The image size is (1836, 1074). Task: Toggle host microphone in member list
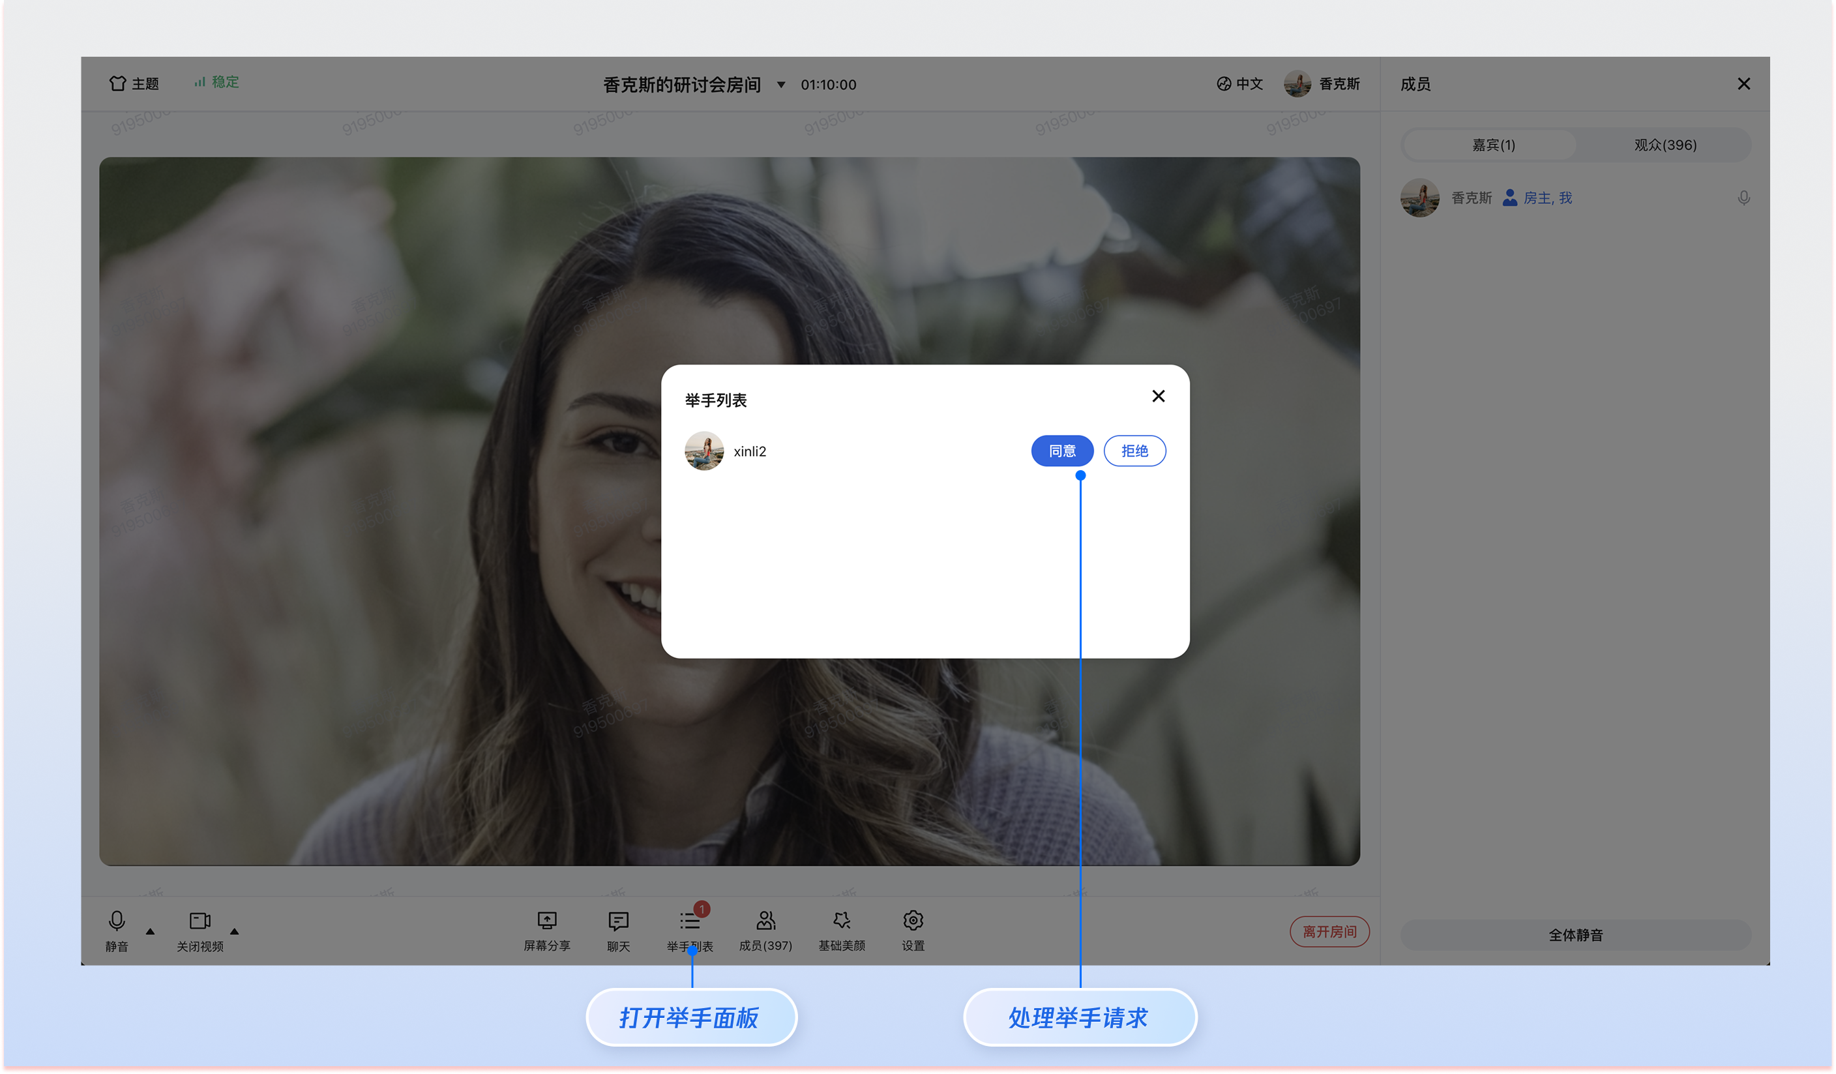pyautogui.click(x=1743, y=198)
